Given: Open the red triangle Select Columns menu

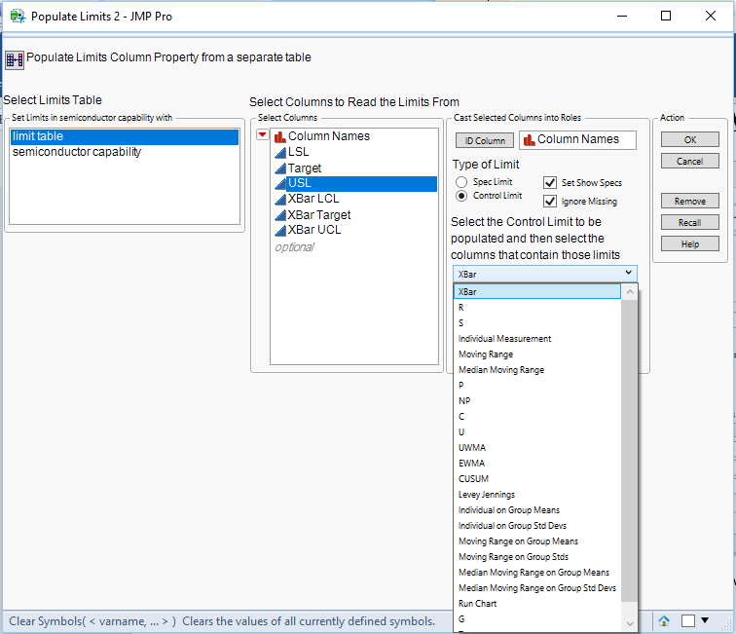Looking at the screenshot, I should coord(262,135).
